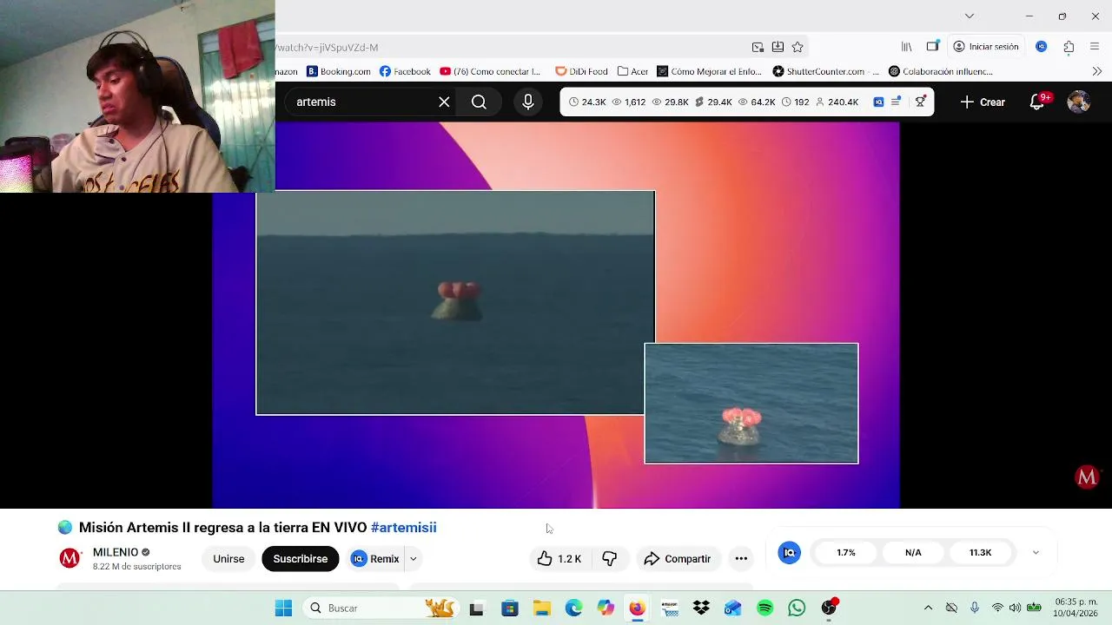Open the Firefox extensions puzzle icon

[1069, 47]
